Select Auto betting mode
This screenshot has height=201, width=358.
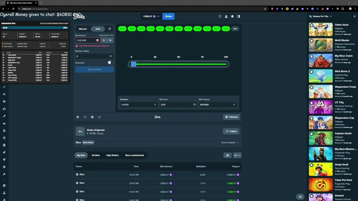(x=98, y=29)
